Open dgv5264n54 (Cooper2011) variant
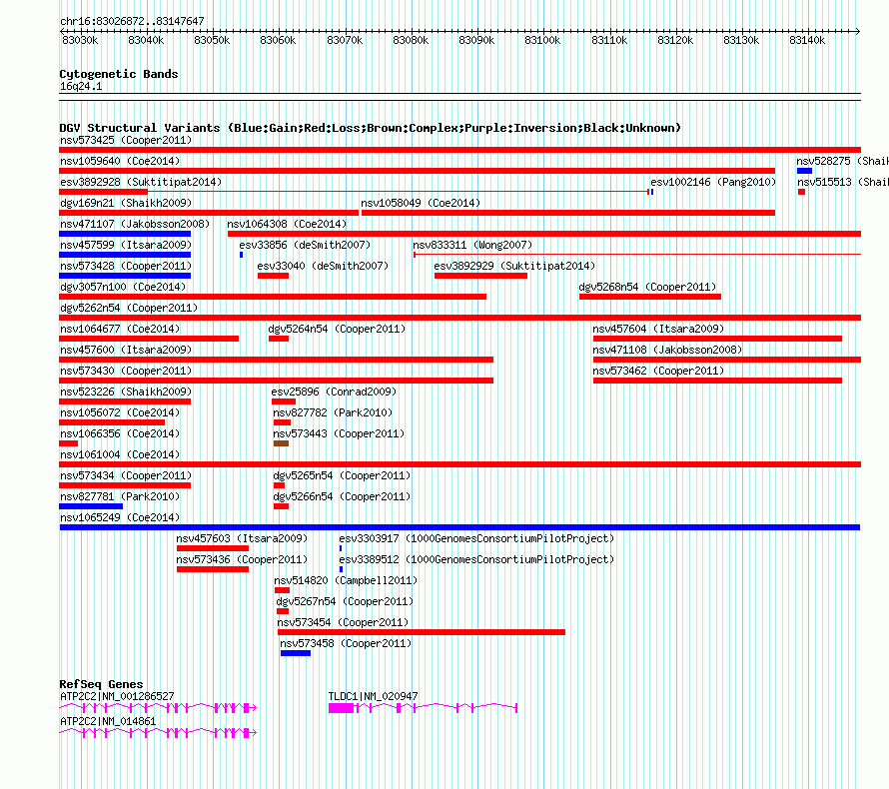The image size is (889, 789). pyautogui.click(x=337, y=329)
